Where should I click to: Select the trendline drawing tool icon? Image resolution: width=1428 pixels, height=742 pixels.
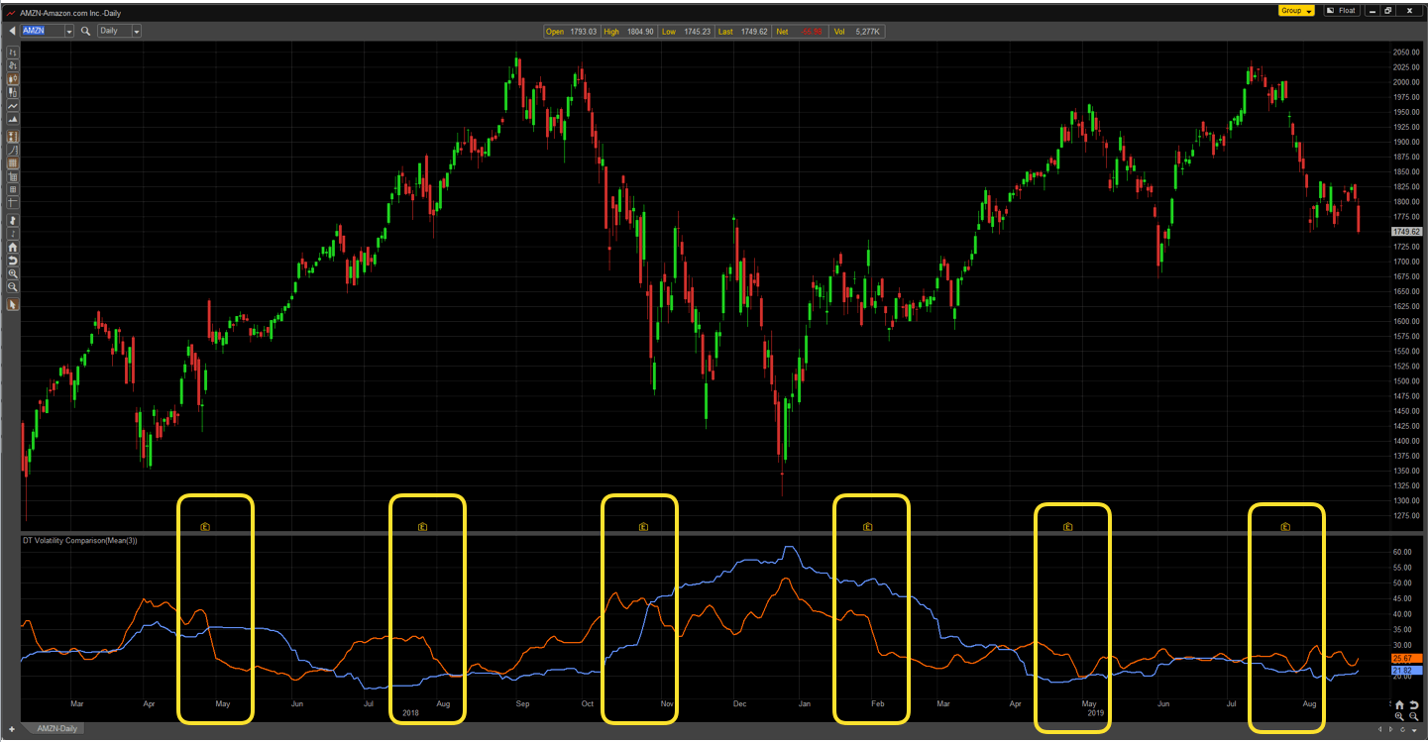pos(13,150)
